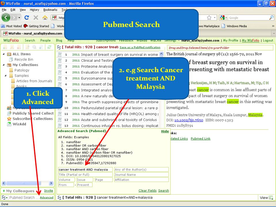Screen dimensions: 276x207
Task: Click the Any of the Author(s) field
Action: point(141,170)
